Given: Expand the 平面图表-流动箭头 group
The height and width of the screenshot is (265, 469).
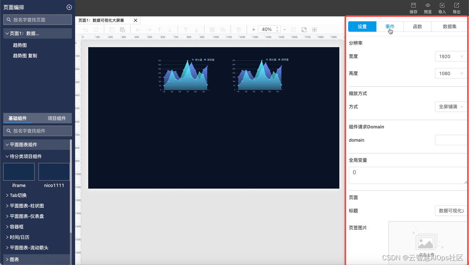Looking at the screenshot, I should pyautogui.click(x=7, y=248).
